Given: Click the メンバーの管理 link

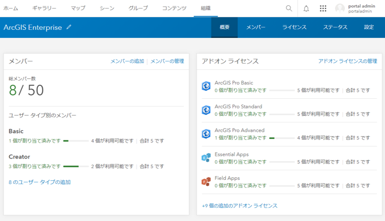Looking at the screenshot, I should pyautogui.click(x=167, y=61).
